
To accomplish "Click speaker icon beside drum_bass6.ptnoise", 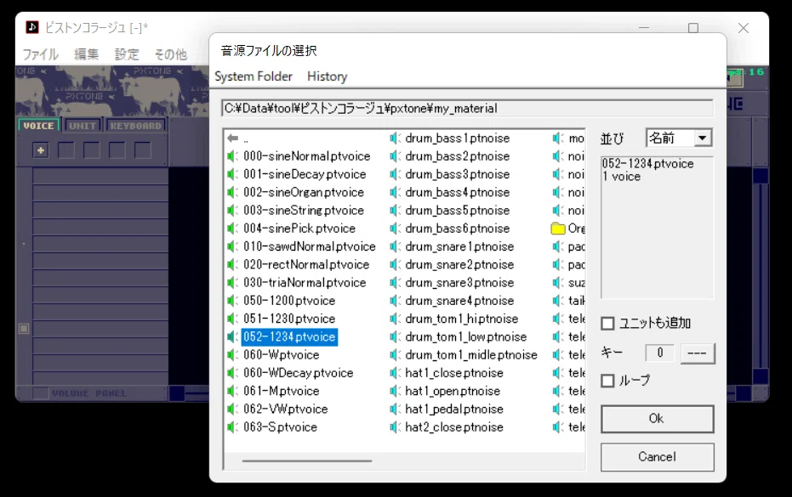I will 395,229.
